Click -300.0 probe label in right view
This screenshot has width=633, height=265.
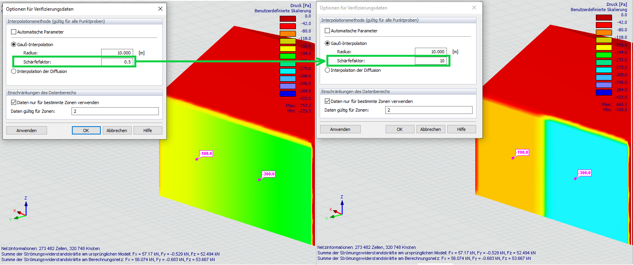[x=584, y=173]
